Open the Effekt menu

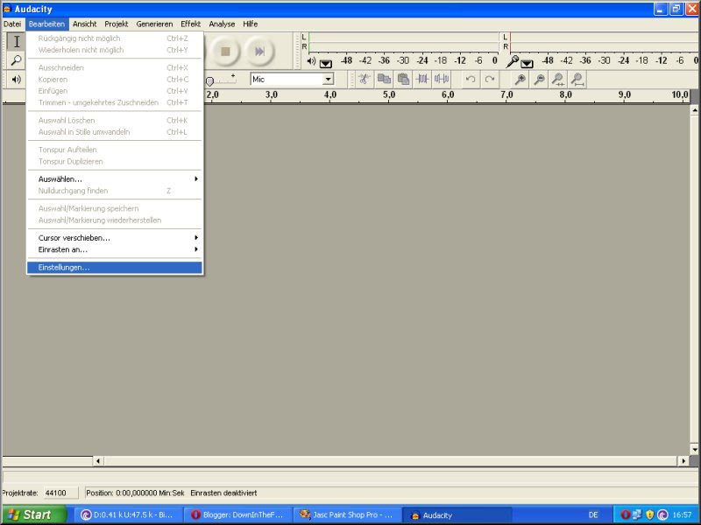pos(190,24)
